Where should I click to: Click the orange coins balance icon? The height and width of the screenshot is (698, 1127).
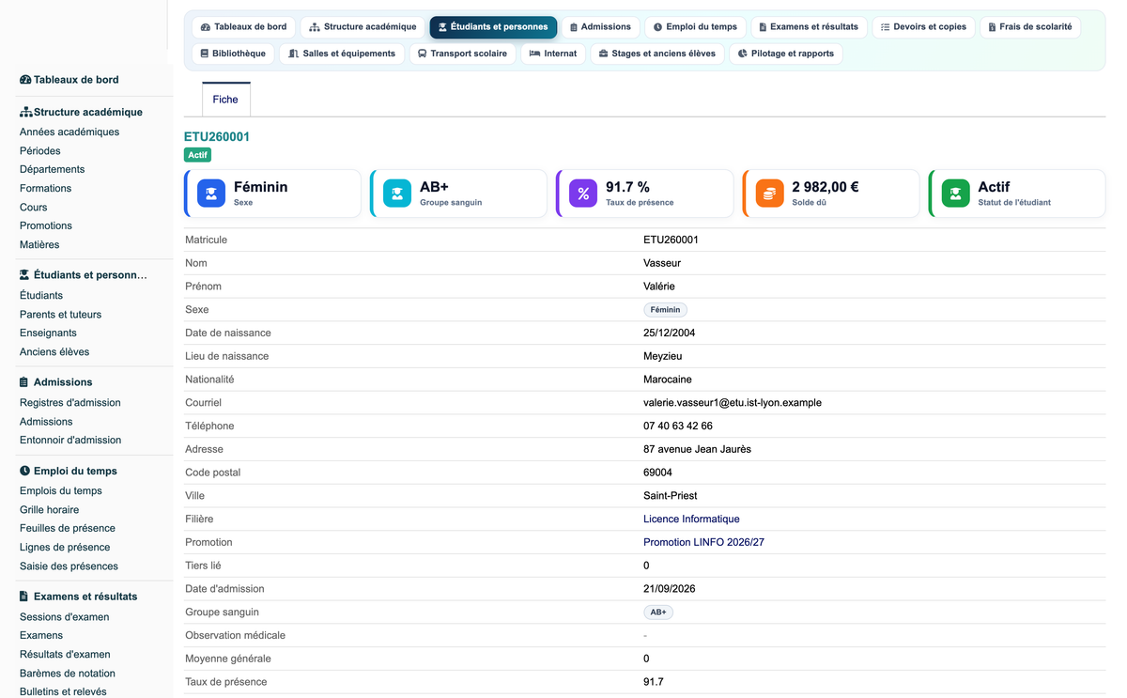769,194
